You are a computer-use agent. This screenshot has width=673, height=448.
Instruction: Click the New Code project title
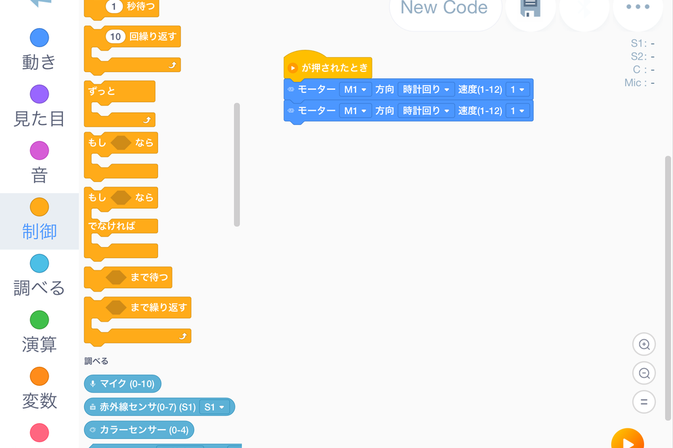(444, 8)
